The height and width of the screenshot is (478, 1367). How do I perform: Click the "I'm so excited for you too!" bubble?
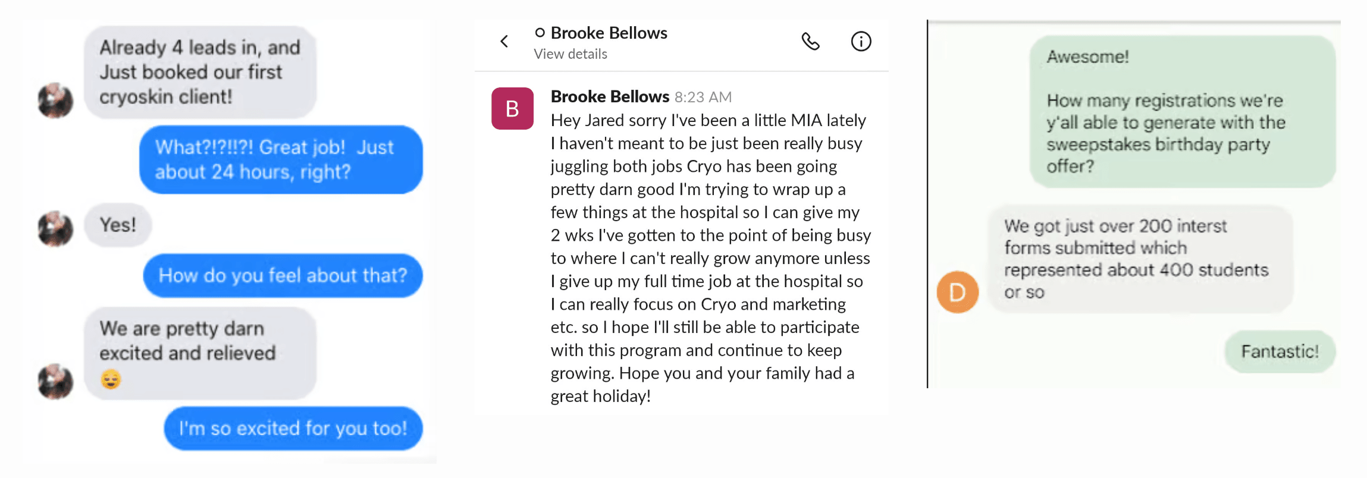(x=293, y=428)
